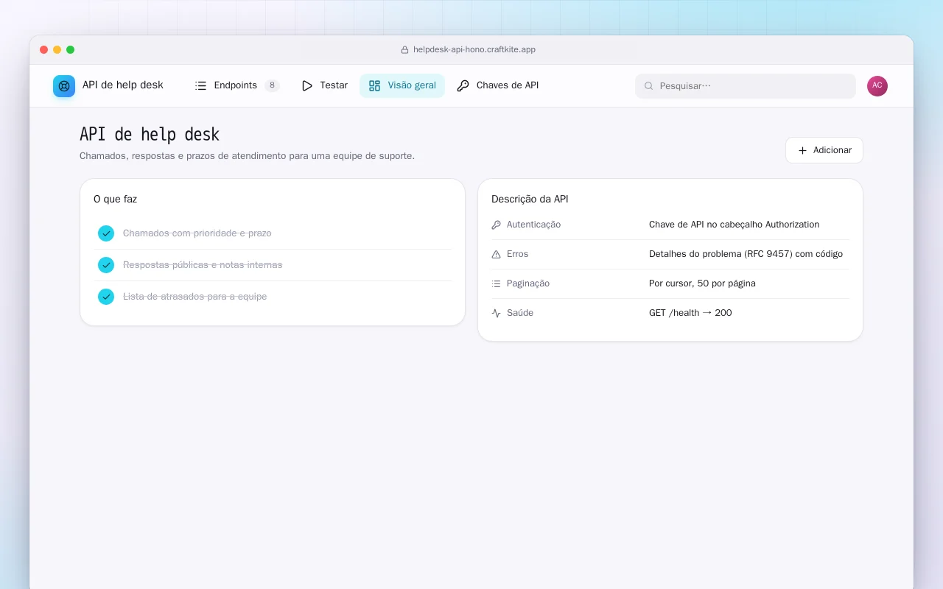Click the 'Autenticação' row label
This screenshot has height=589, width=943.
click(533, 225)
